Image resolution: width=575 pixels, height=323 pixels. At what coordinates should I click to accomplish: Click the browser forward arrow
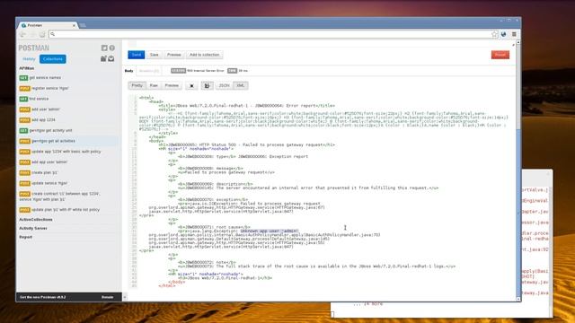(x=32, y=34)
